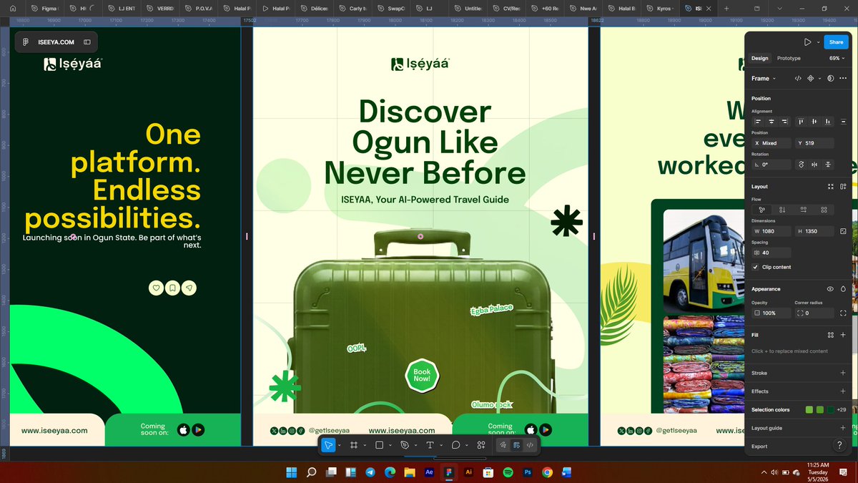Click align vertical centers icon
This screenshot has height=483, width=858.
[814, 122]
